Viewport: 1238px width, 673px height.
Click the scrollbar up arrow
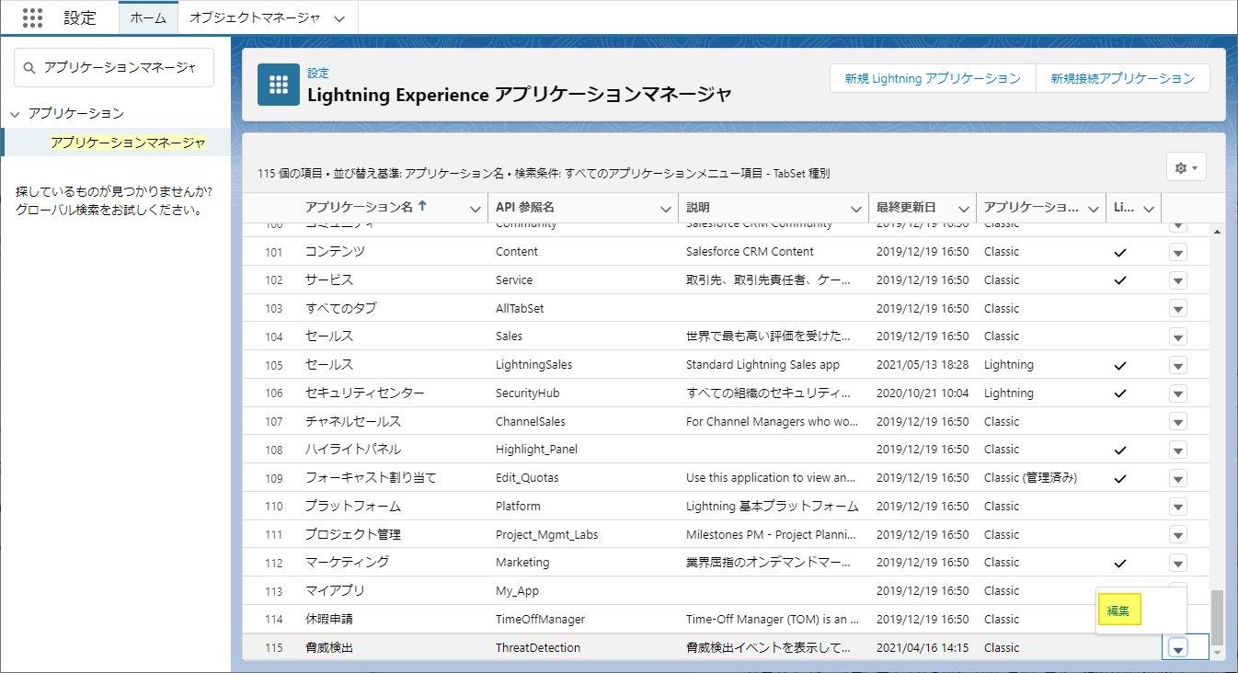(x=1218, y=231)
